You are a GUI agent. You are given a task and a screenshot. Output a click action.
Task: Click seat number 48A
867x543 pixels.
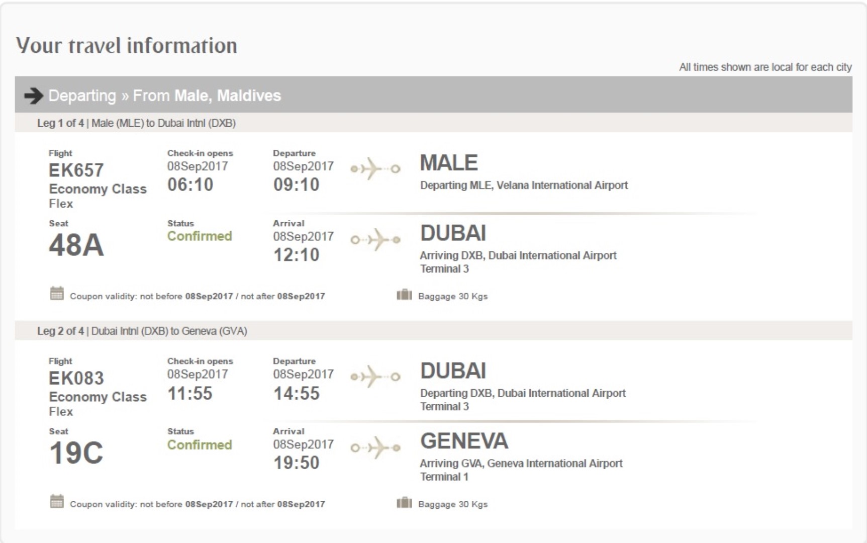[76, 245]
